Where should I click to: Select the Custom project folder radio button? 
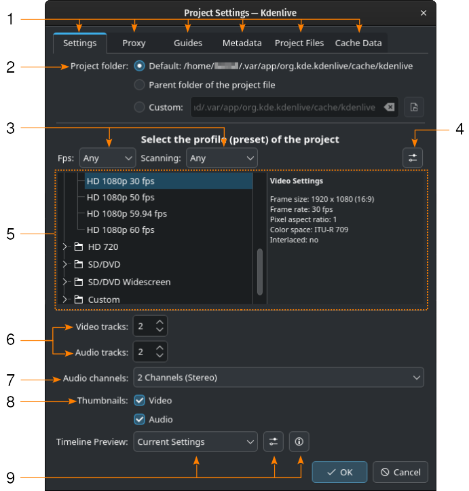pos(139,107)
